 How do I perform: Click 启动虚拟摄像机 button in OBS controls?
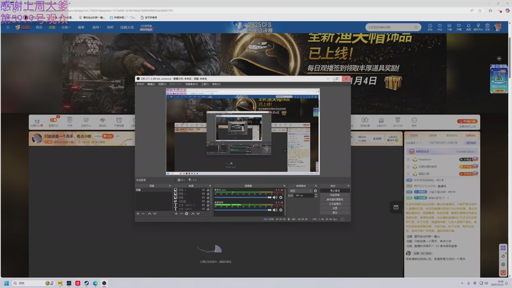point(335,199)
